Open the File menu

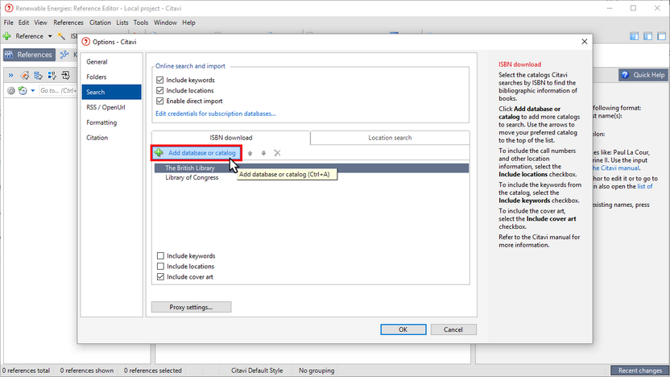pyautogui.click(x=9, y=23)
